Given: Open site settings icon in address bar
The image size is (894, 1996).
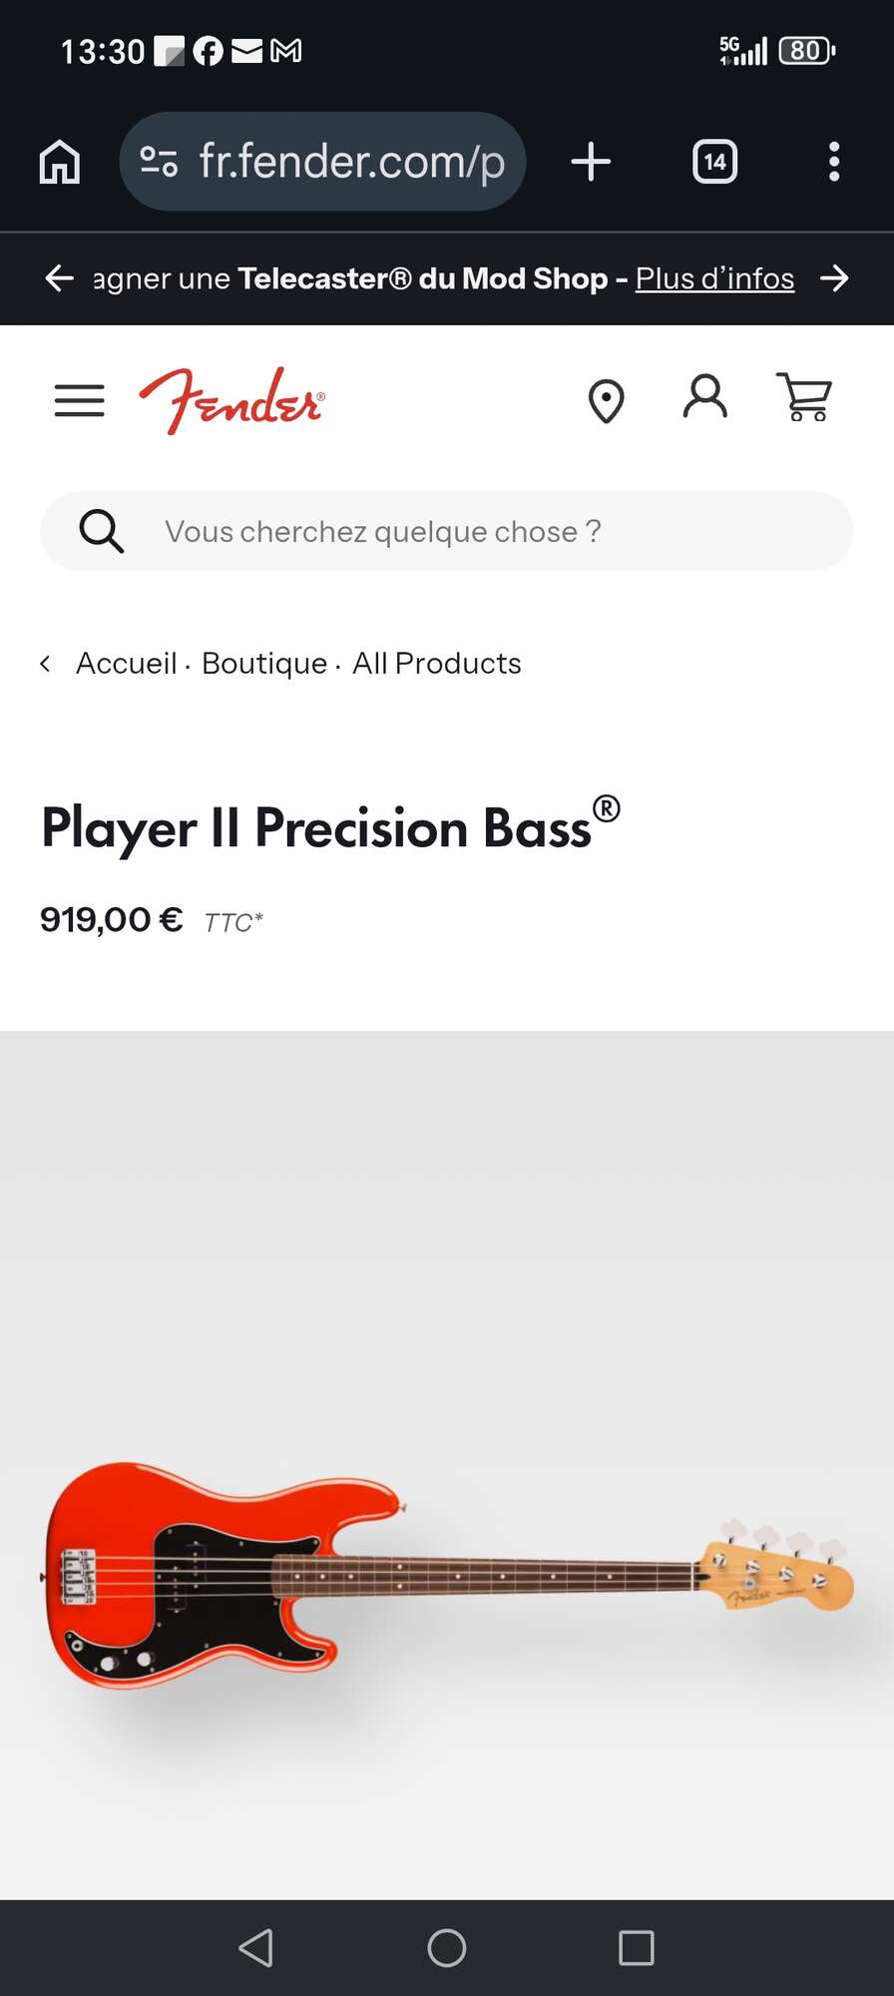Looking at the screenshot, I should coord(159,162).
